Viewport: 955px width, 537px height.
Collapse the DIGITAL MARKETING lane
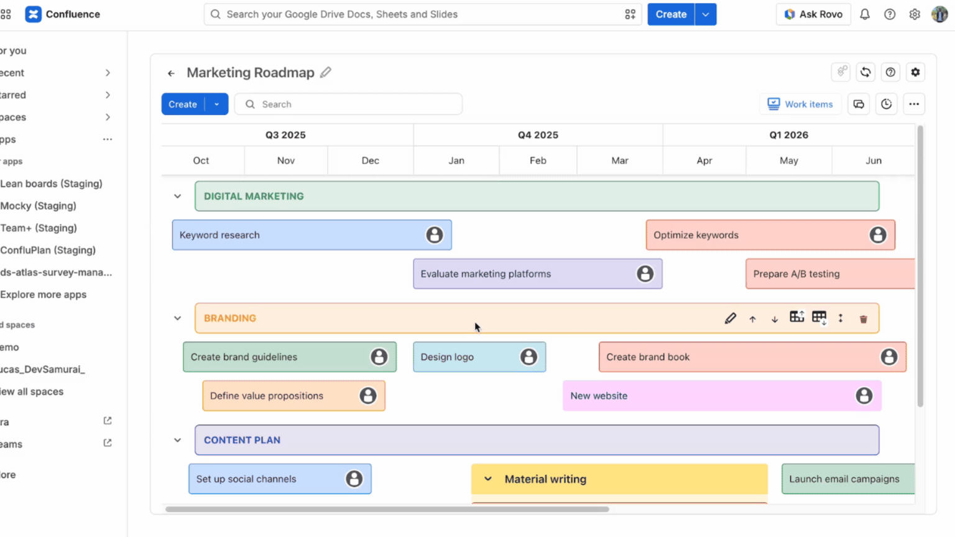pos(177,196)
